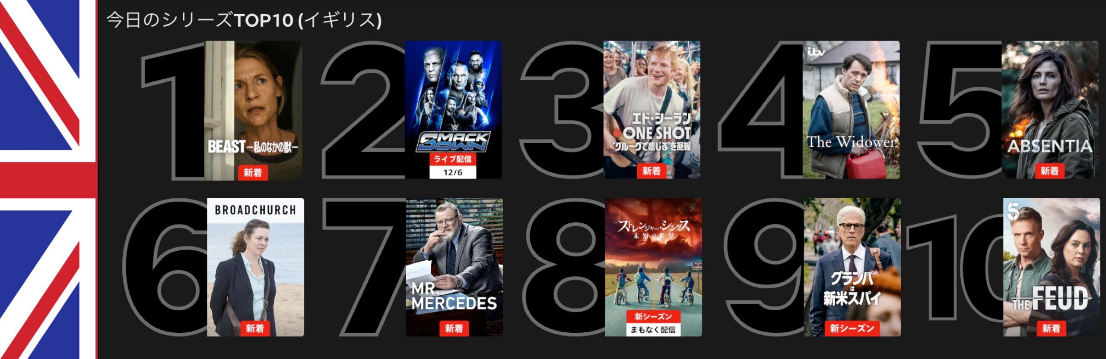
Task: Click the 新シーズン badge on Stranger Things
Action: (x=653, y=317)
